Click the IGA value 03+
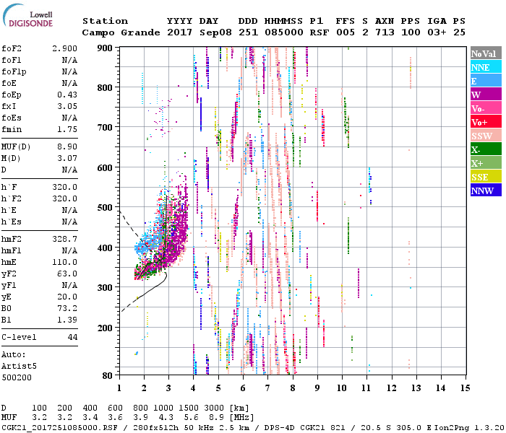The height and width of the screenshot is (433, 506). tap(437, 32)
